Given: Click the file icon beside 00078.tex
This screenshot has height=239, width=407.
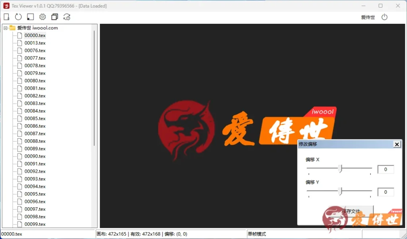Looking at the screenshot, I should click(x=20, y=66).
